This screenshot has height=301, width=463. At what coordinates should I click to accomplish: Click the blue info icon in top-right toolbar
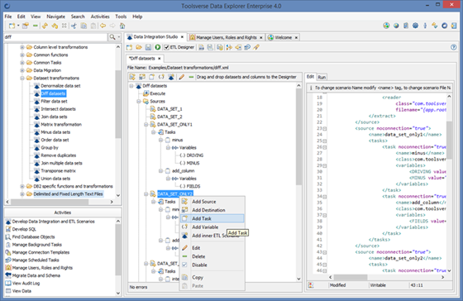[x=425, y=26]
